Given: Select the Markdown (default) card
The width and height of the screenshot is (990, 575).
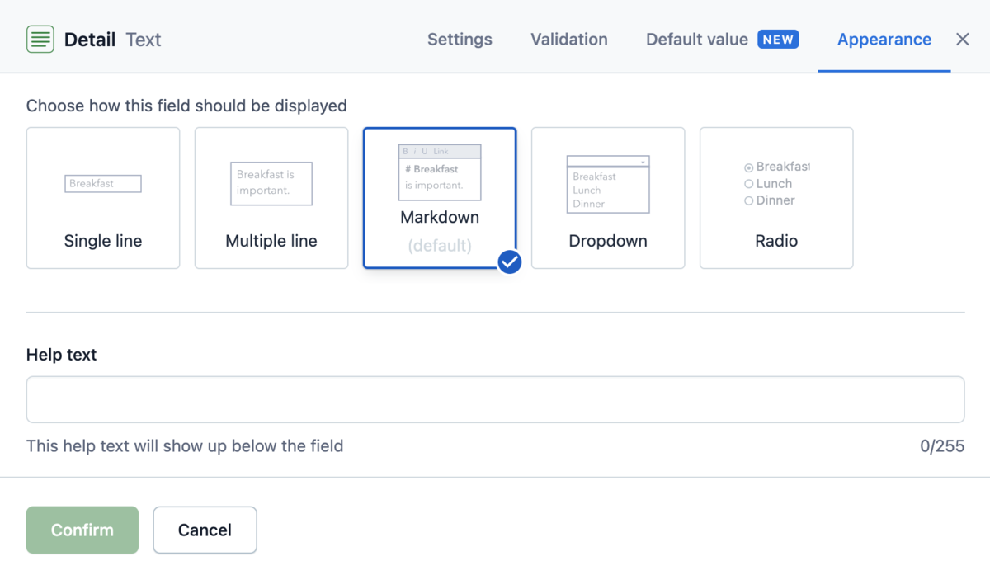Looking at the screenshot, I should pos(440,198).
